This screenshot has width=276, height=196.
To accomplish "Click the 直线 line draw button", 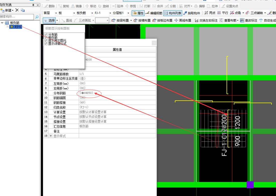I will click(x=67, y=20).
